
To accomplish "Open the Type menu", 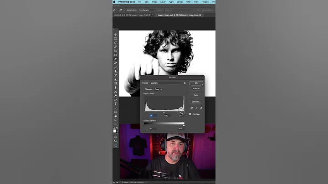I will tap(171, 2).
